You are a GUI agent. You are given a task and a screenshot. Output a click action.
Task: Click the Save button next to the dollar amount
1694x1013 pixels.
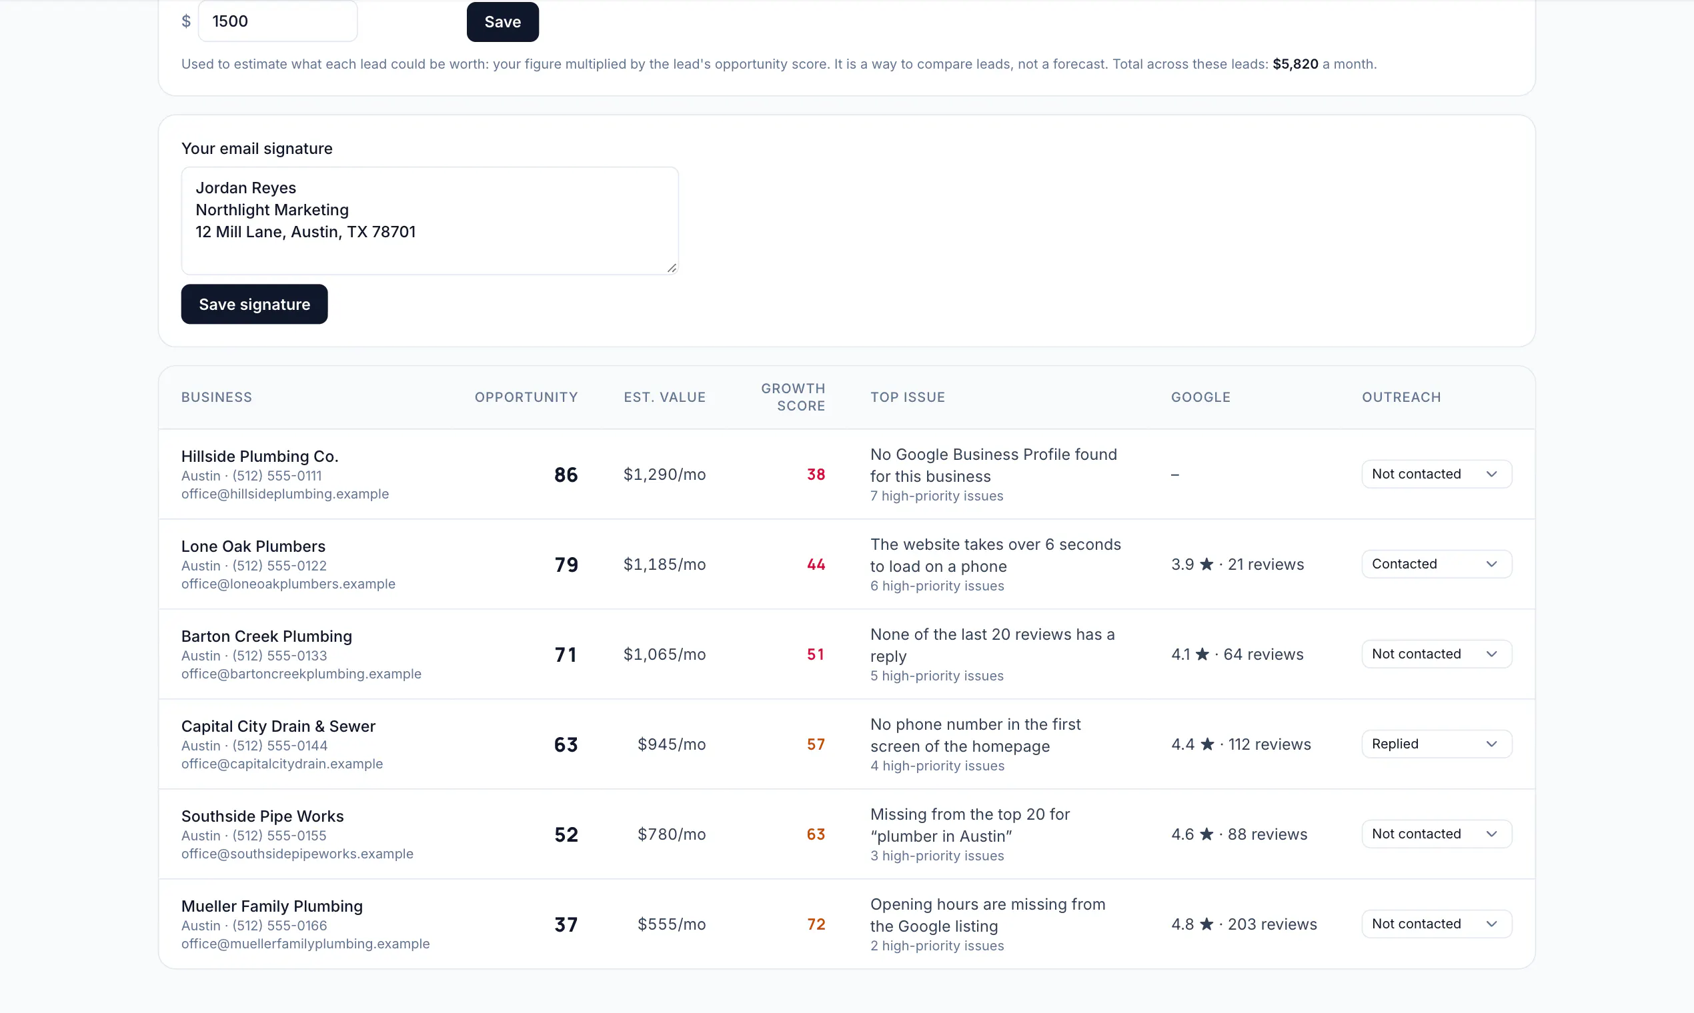[x=502, y=22]
